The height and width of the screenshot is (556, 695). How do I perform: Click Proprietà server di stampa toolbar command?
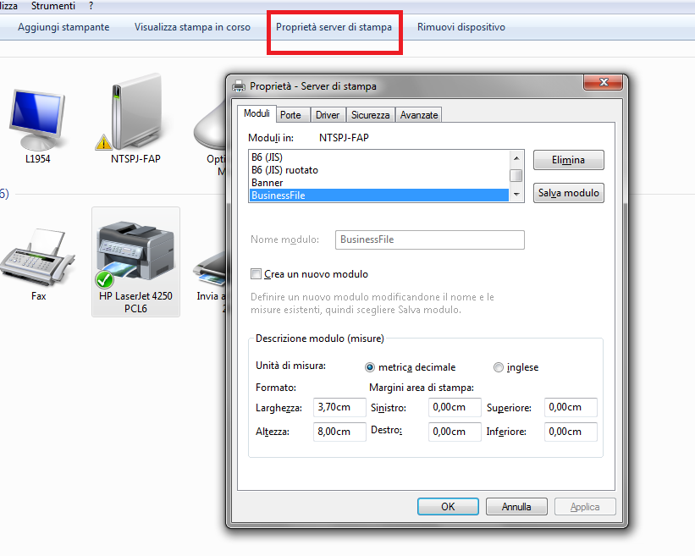(334, 27)
